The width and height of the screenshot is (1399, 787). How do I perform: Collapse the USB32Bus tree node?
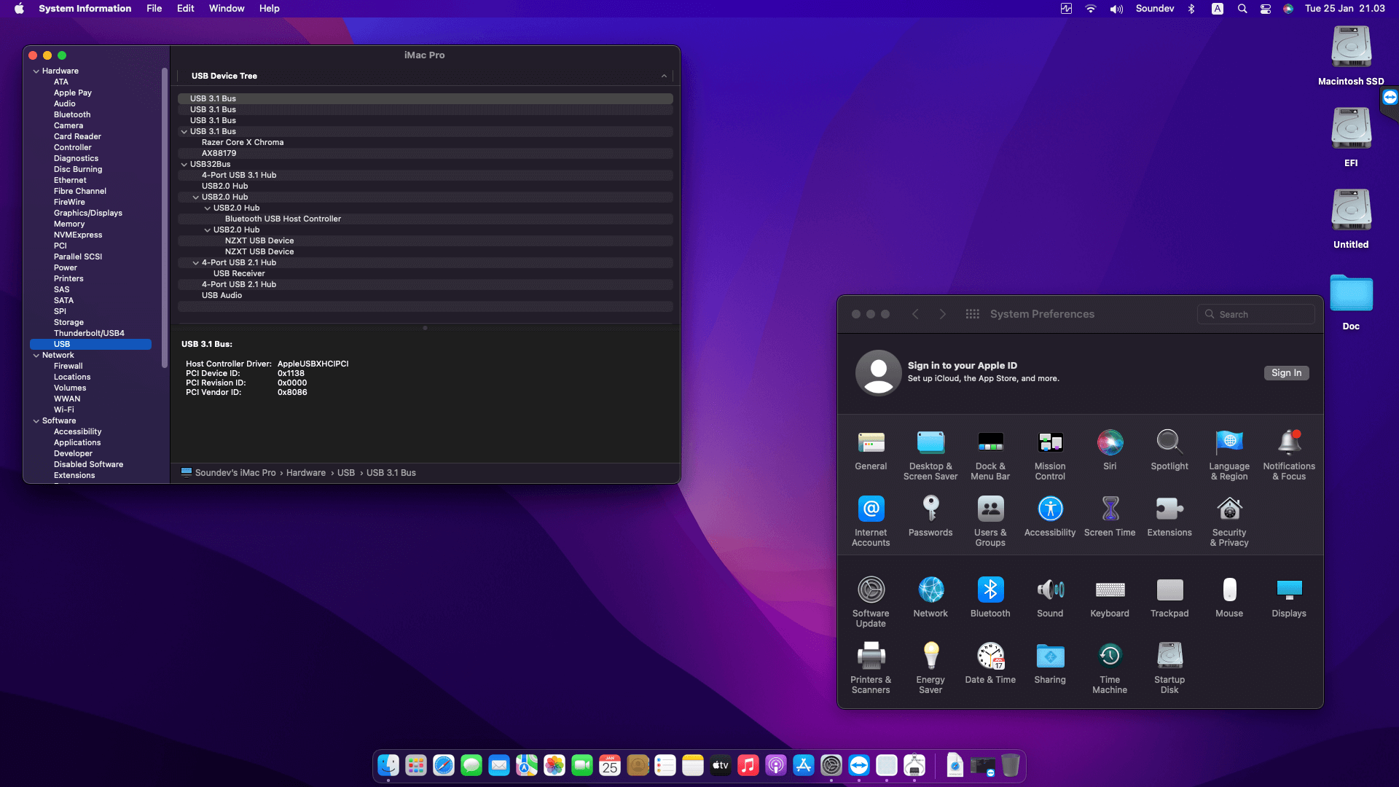tap(184, 165)
